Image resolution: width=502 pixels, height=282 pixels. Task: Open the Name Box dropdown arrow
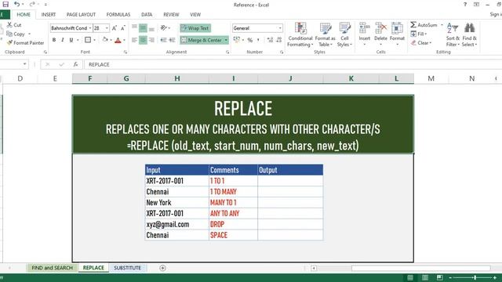point(24,64)
